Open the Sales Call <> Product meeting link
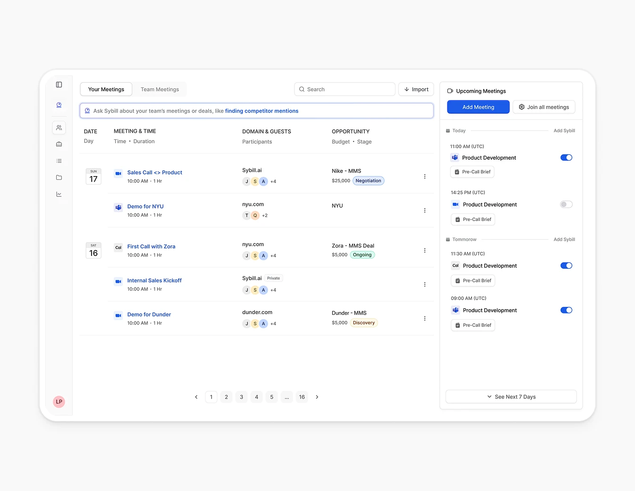The height and width of the screenshot is (491, 635). (x=154, y=172)
